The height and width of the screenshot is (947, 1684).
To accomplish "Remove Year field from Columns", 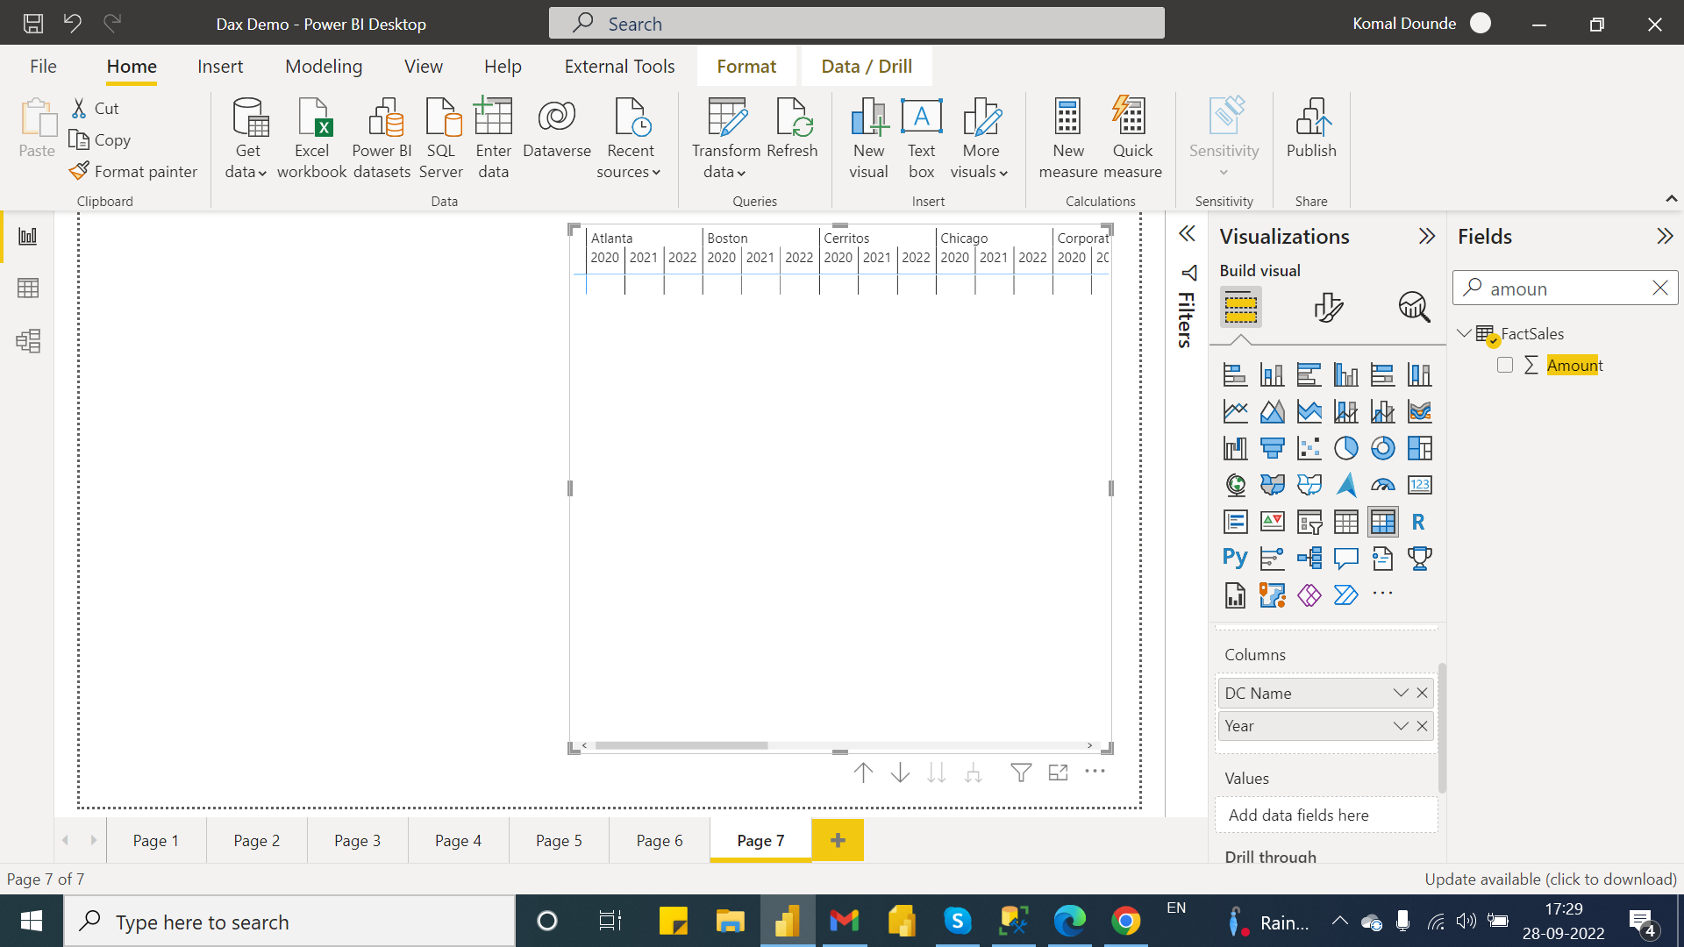I will pos(1422,726).
